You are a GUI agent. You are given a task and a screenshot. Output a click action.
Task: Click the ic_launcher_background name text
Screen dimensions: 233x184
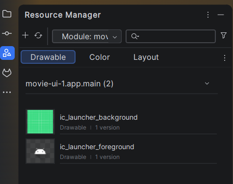point(99,118)
